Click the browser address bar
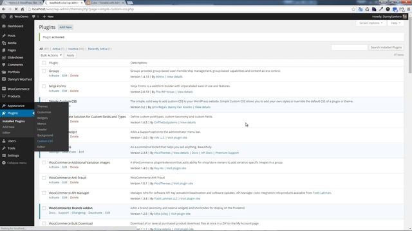The image size is (412, 231). point(189,9)
